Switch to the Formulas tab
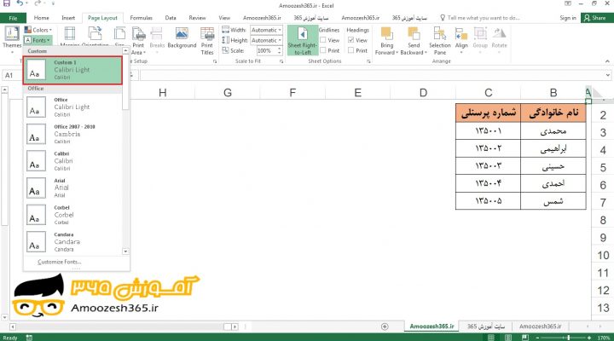614x341 pixels. tap(141, 18)
